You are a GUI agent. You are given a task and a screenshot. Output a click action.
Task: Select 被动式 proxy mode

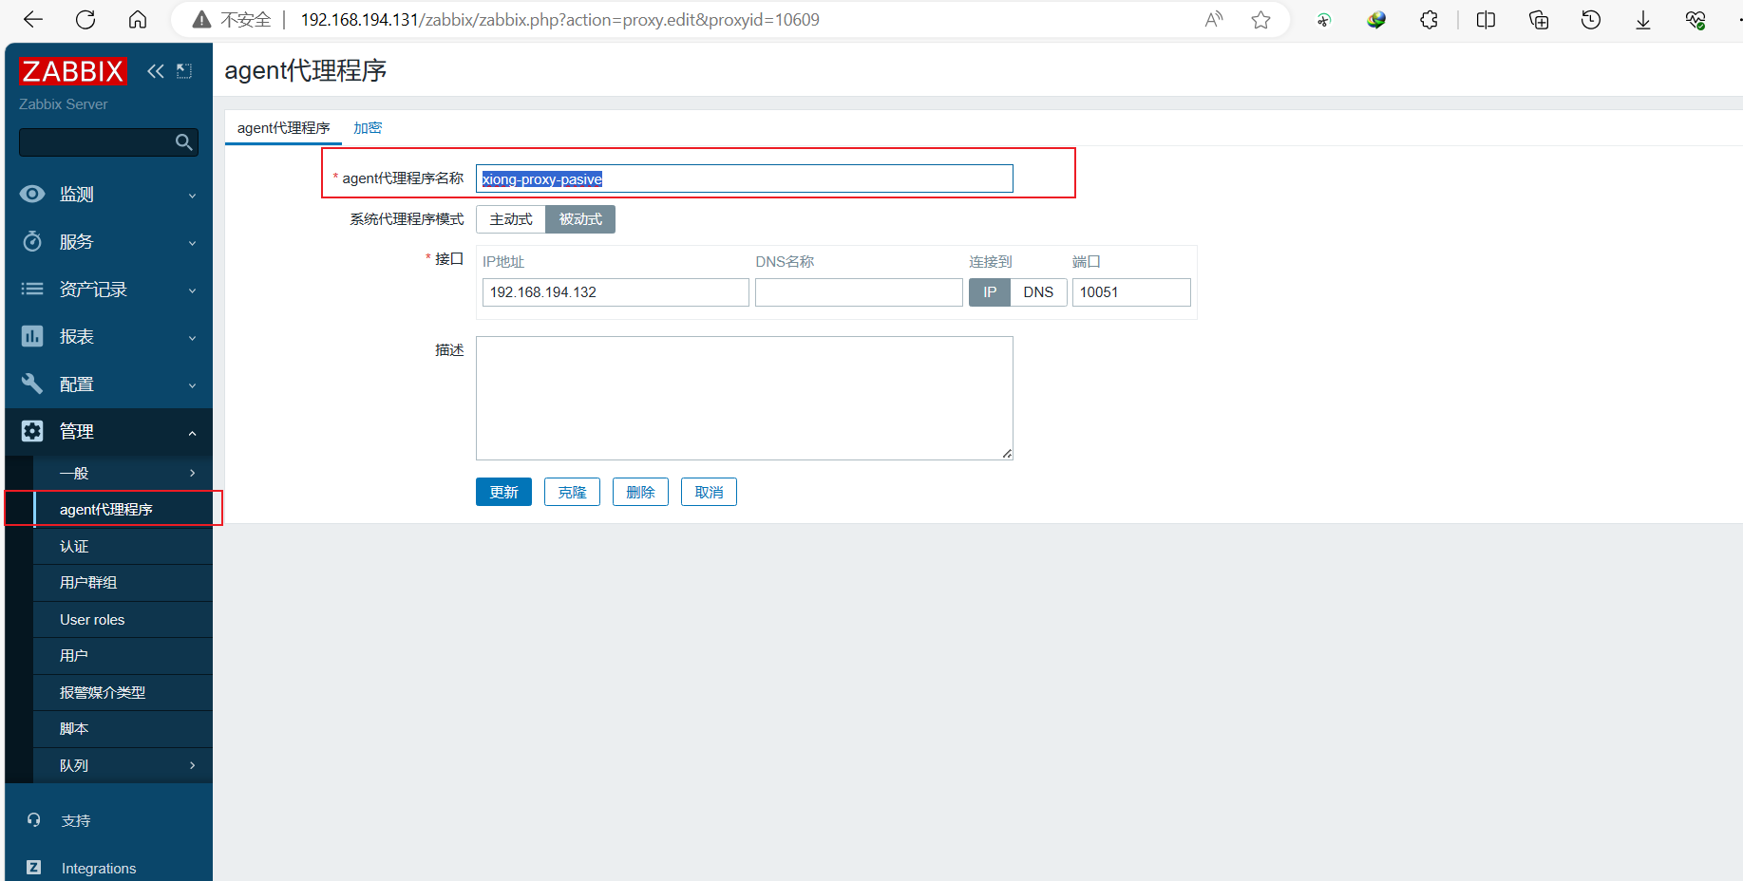(580, 219)
